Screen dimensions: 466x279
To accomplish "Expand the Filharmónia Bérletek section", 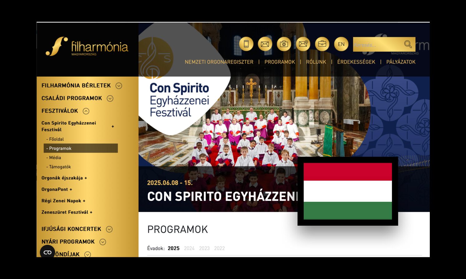I will pyautogui.click(x=119, y=86).
